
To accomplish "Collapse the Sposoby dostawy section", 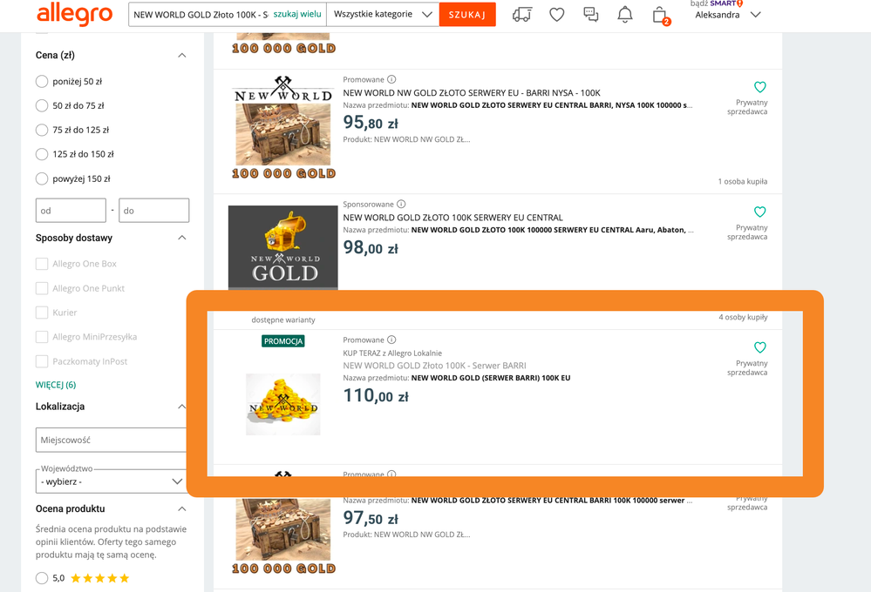I will pos(181,238).
